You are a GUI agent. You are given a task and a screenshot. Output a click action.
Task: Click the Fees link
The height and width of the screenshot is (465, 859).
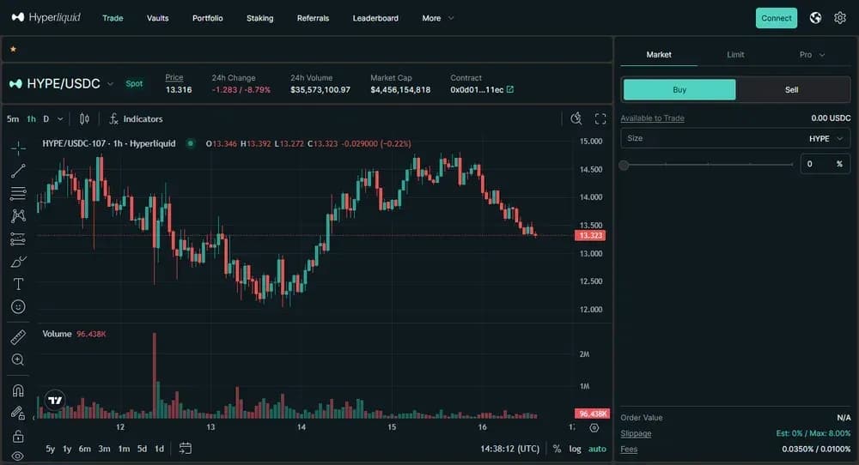pyautogui.click(x=629, y=450)
